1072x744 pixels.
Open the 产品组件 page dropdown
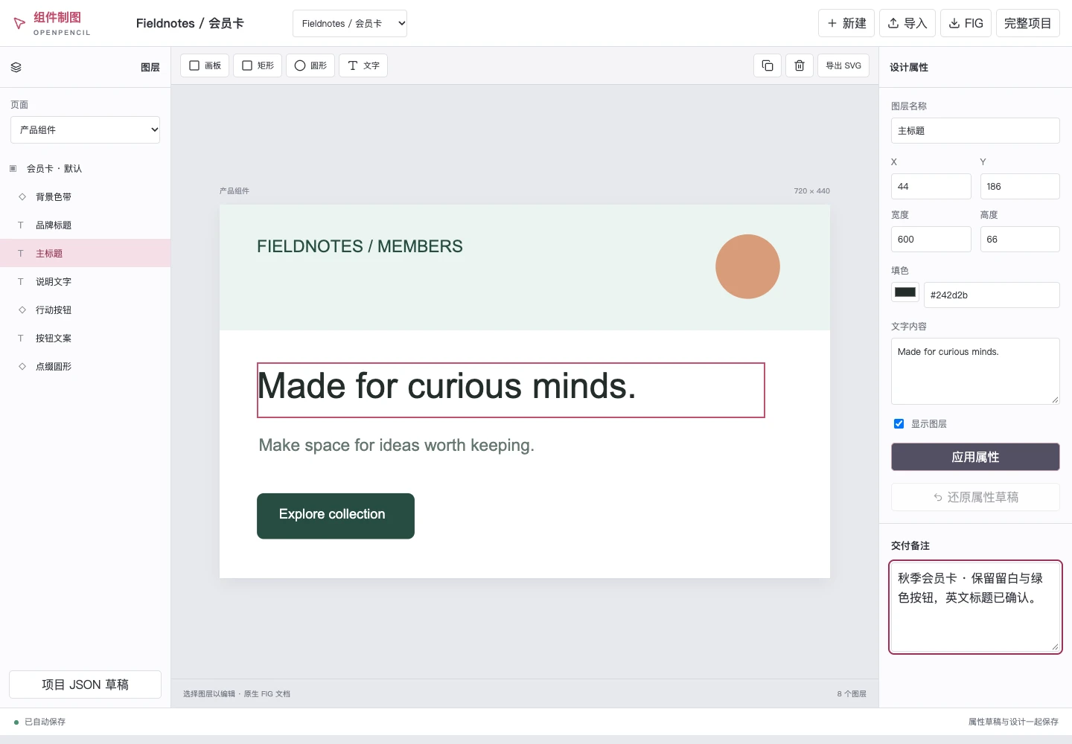click(x=86, y=129)
